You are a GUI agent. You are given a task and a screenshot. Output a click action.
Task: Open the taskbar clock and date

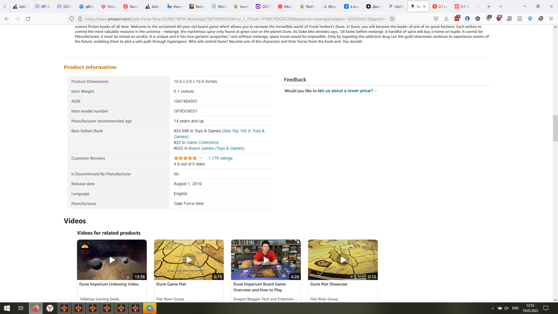[531, 308]
